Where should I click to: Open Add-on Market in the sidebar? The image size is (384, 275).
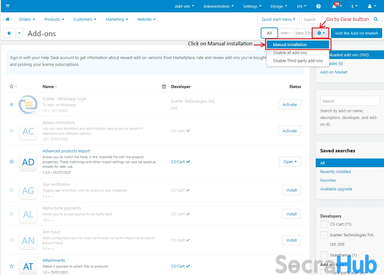[x=334, y=72]
